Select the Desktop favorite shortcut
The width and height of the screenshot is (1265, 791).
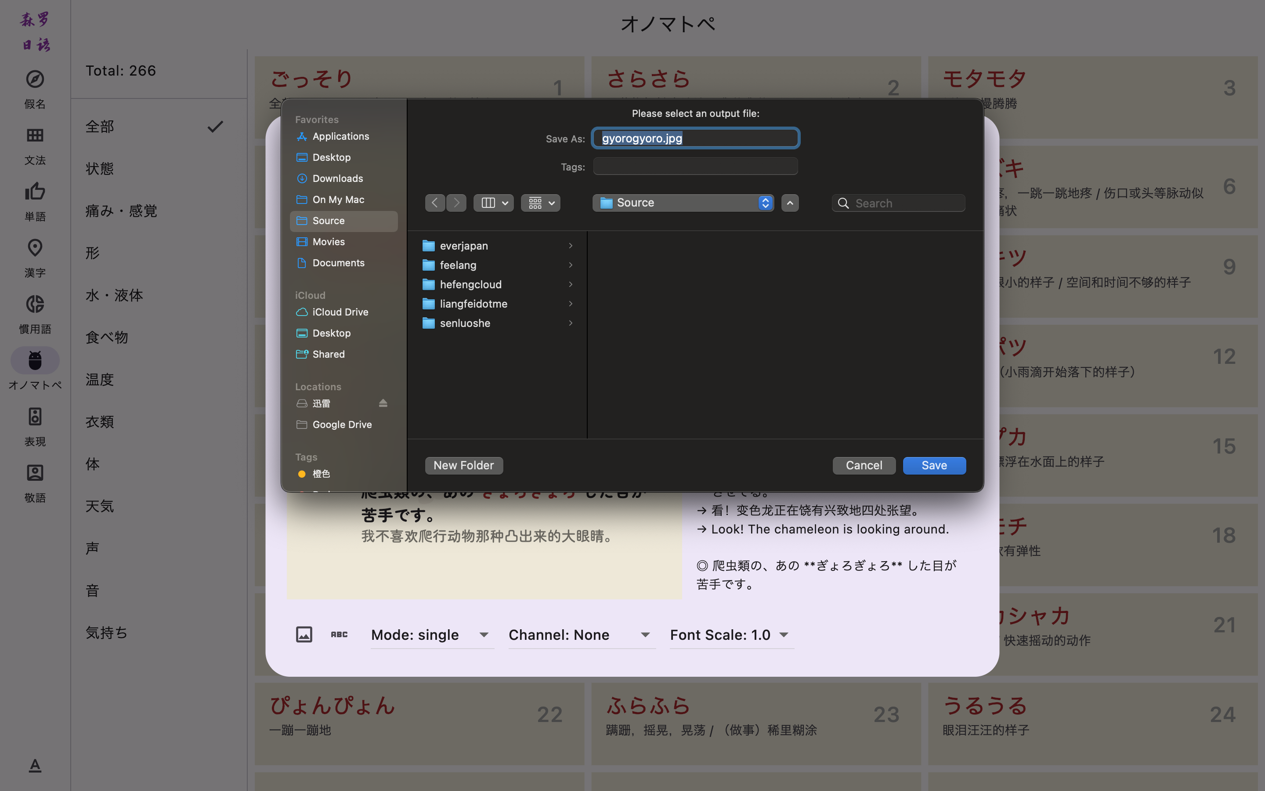tap(332, 157)
